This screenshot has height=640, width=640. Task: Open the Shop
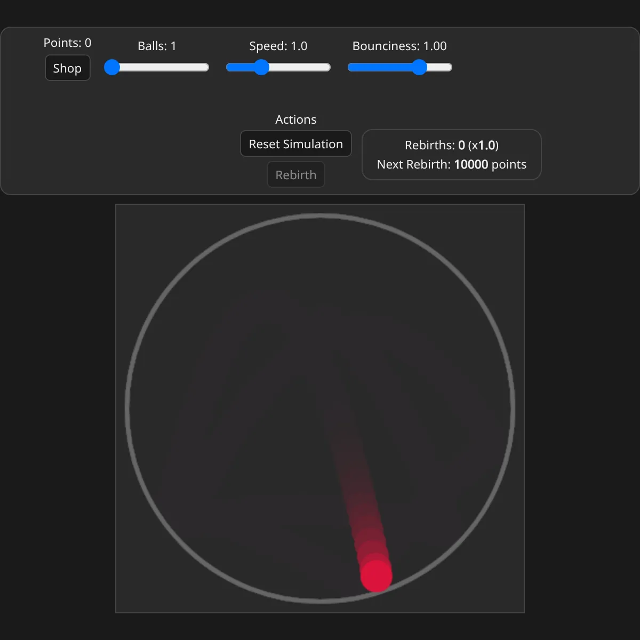(67, 68)
